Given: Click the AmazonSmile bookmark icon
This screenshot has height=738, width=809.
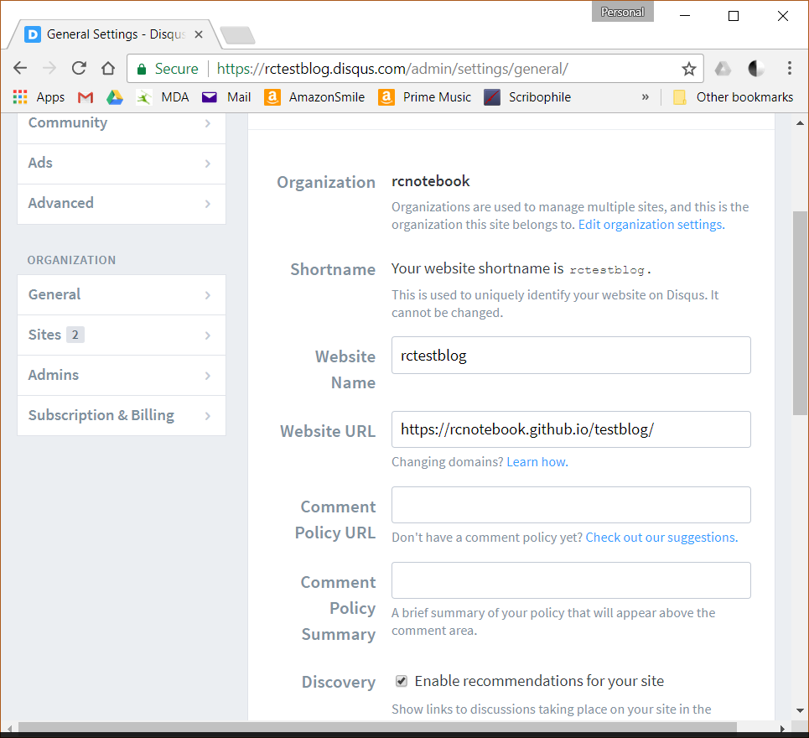Looking at the screenshot, I should [x=272, y=96].
